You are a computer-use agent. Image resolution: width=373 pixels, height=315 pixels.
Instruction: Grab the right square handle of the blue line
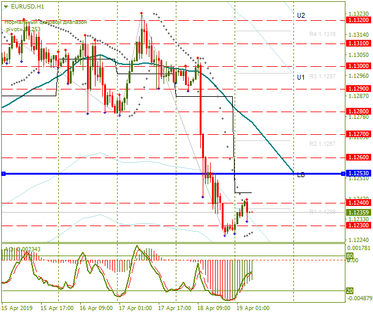[343, 174]
